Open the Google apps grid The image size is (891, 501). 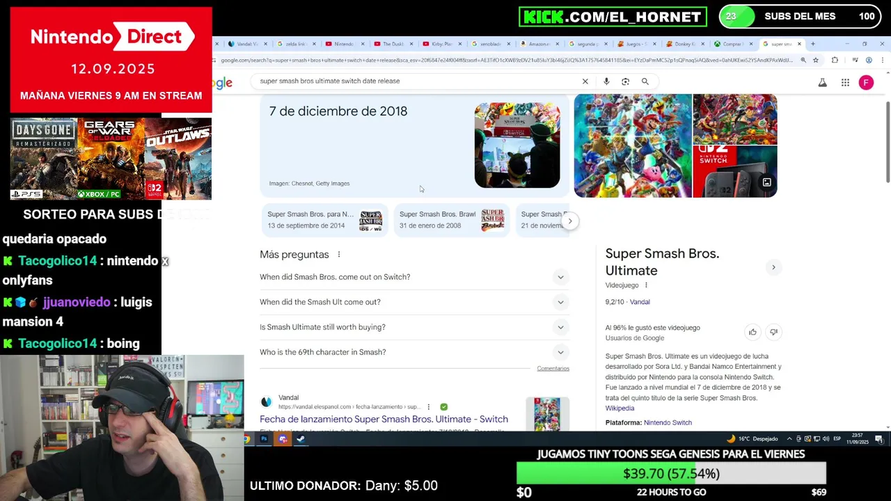pos(845,83)
